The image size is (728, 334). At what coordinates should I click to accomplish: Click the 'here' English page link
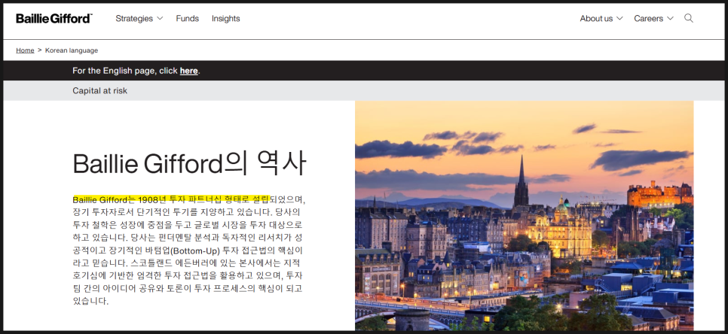188,71
